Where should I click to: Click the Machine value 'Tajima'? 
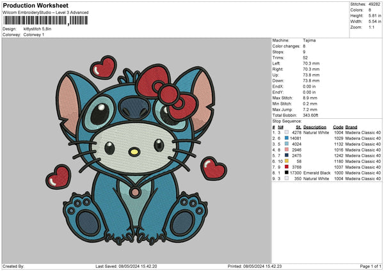click(309, 40)
